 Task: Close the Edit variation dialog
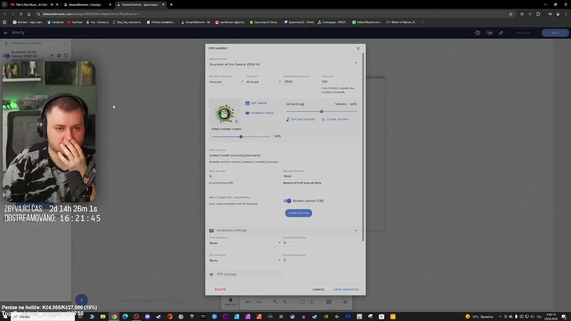tap(358, 48)
